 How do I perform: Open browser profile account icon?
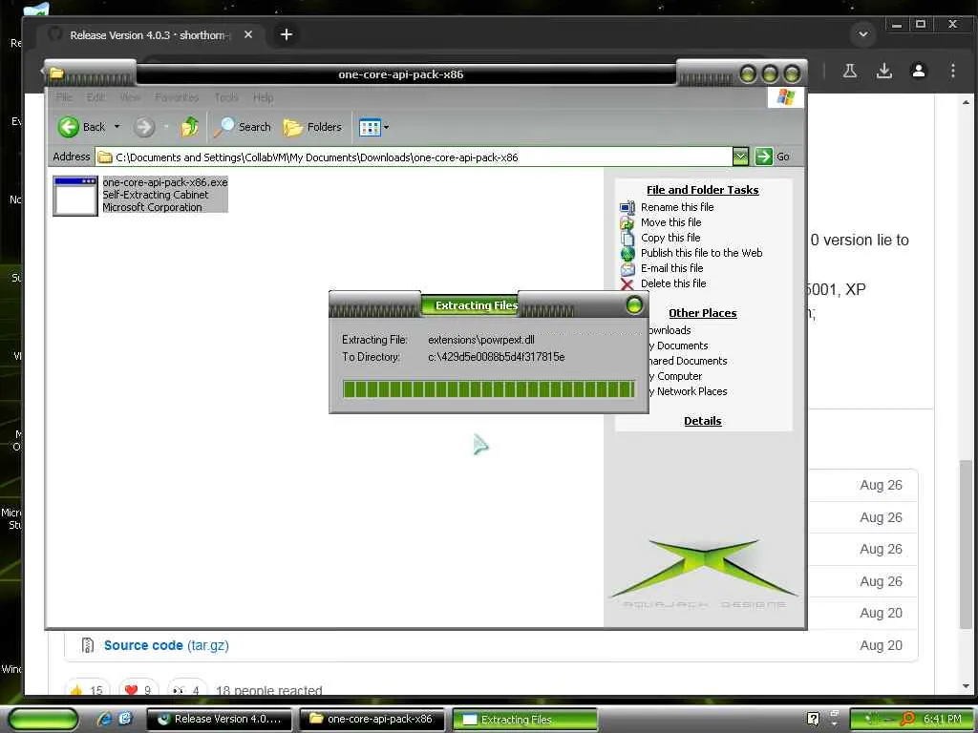click(x=918, y=71)
